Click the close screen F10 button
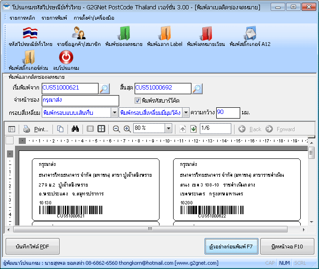The width and height of the screenshot is (319, 269). (x=287, y=247)
